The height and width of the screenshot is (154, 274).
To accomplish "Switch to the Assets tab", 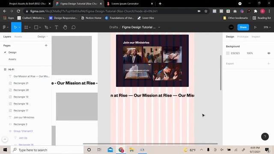I will [x=18, y=37].
